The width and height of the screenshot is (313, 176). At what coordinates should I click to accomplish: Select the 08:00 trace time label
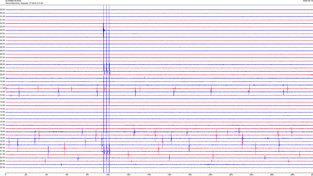[2, 65]
